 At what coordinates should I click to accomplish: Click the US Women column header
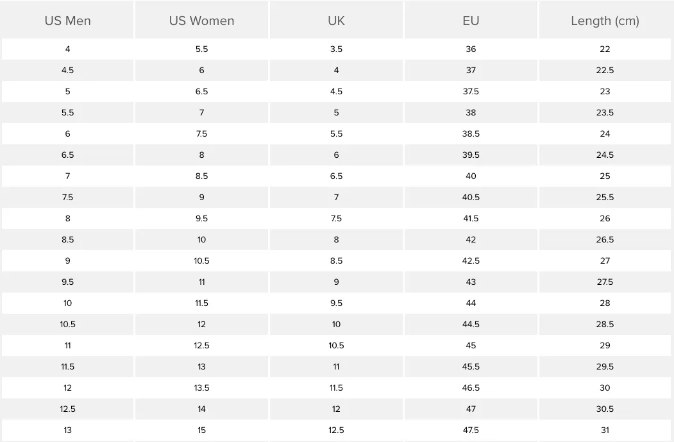pyautogui.click(x=201, y=21)
